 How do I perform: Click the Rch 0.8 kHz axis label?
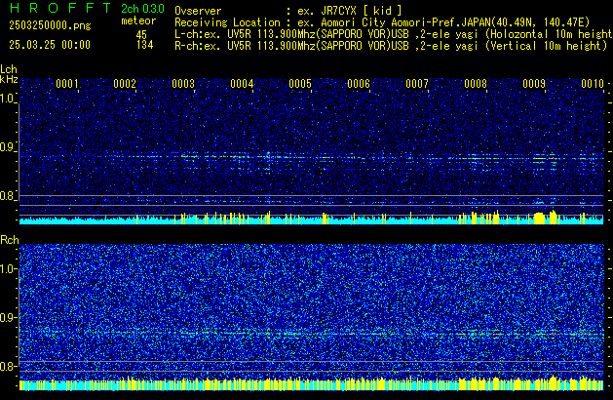pos(8,366)
